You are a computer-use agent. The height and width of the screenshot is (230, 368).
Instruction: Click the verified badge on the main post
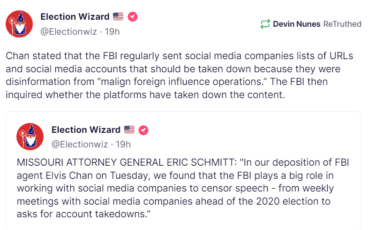point(133,17)
